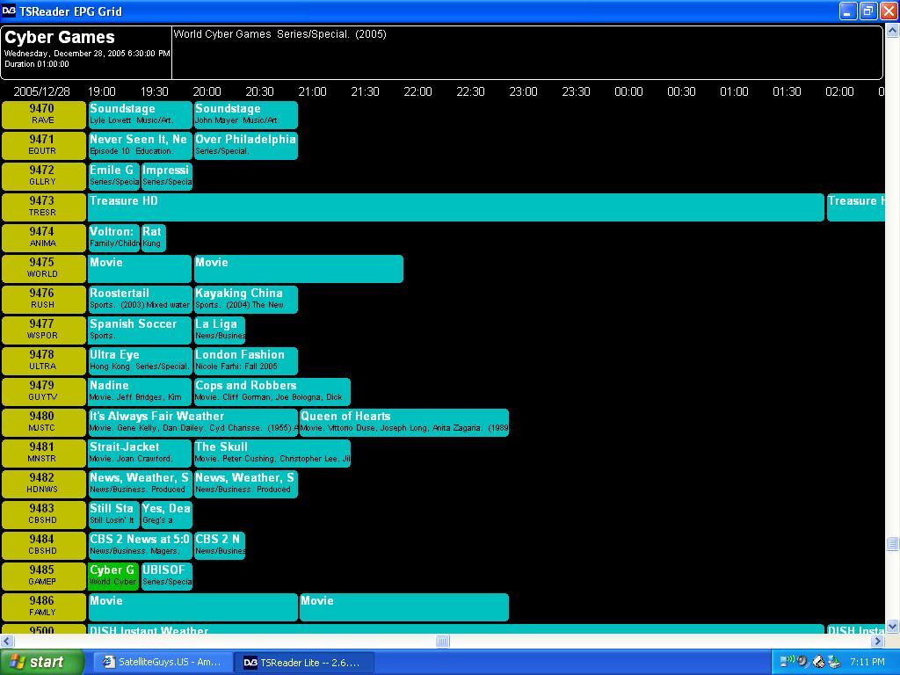Screen dimensions: 900x675
Task: Select the Emile G program block
Action: (113, 176)
